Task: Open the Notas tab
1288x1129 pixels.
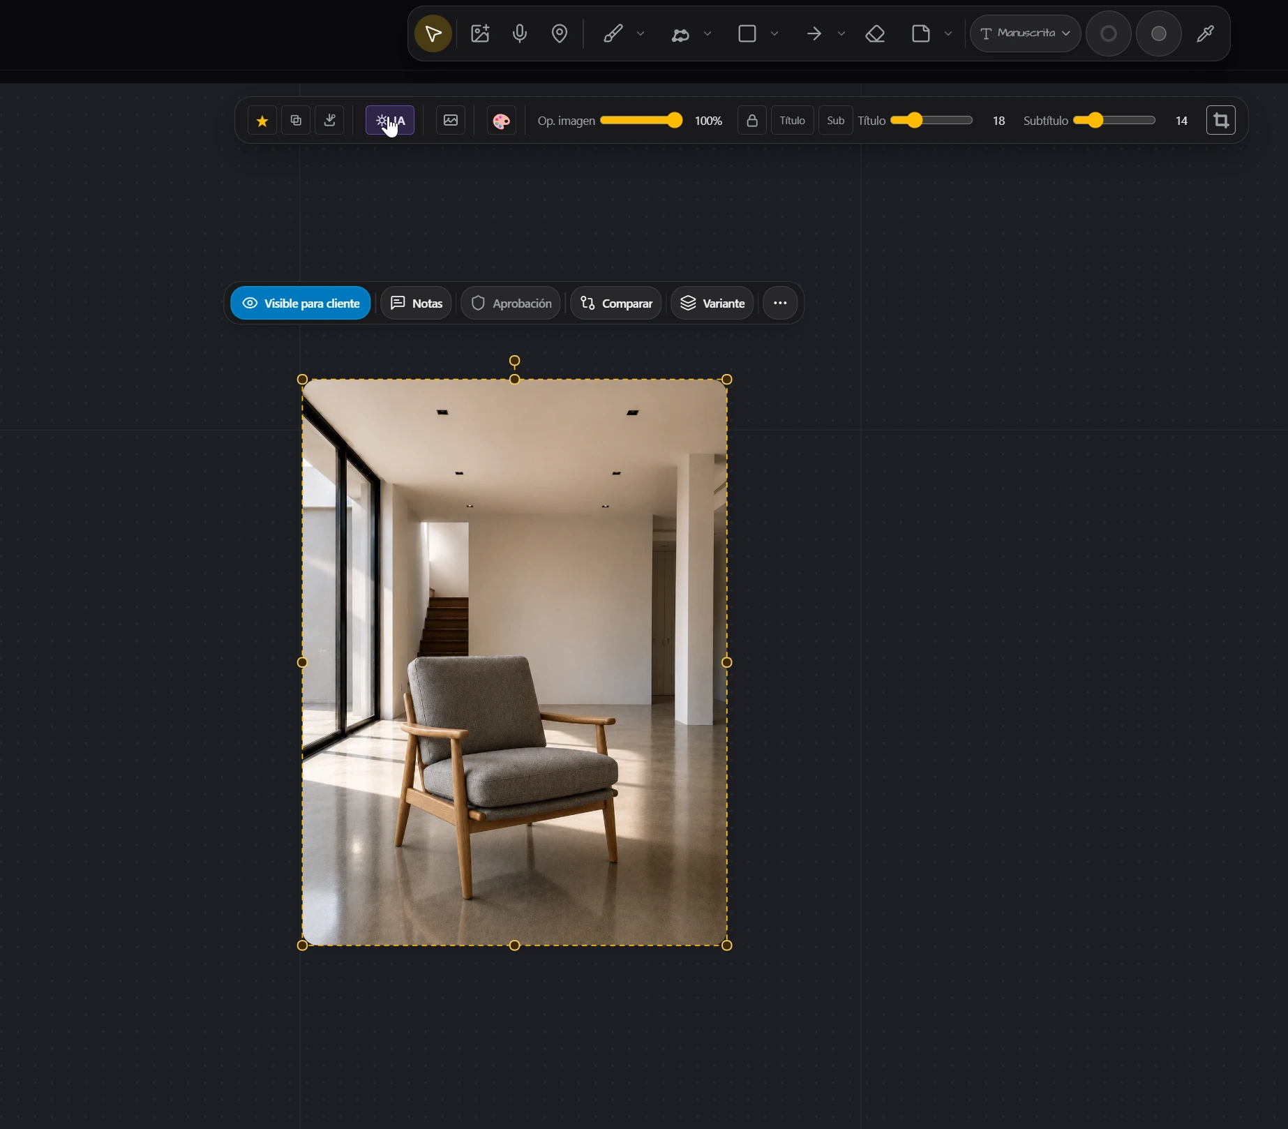Action: coord(417,303)
